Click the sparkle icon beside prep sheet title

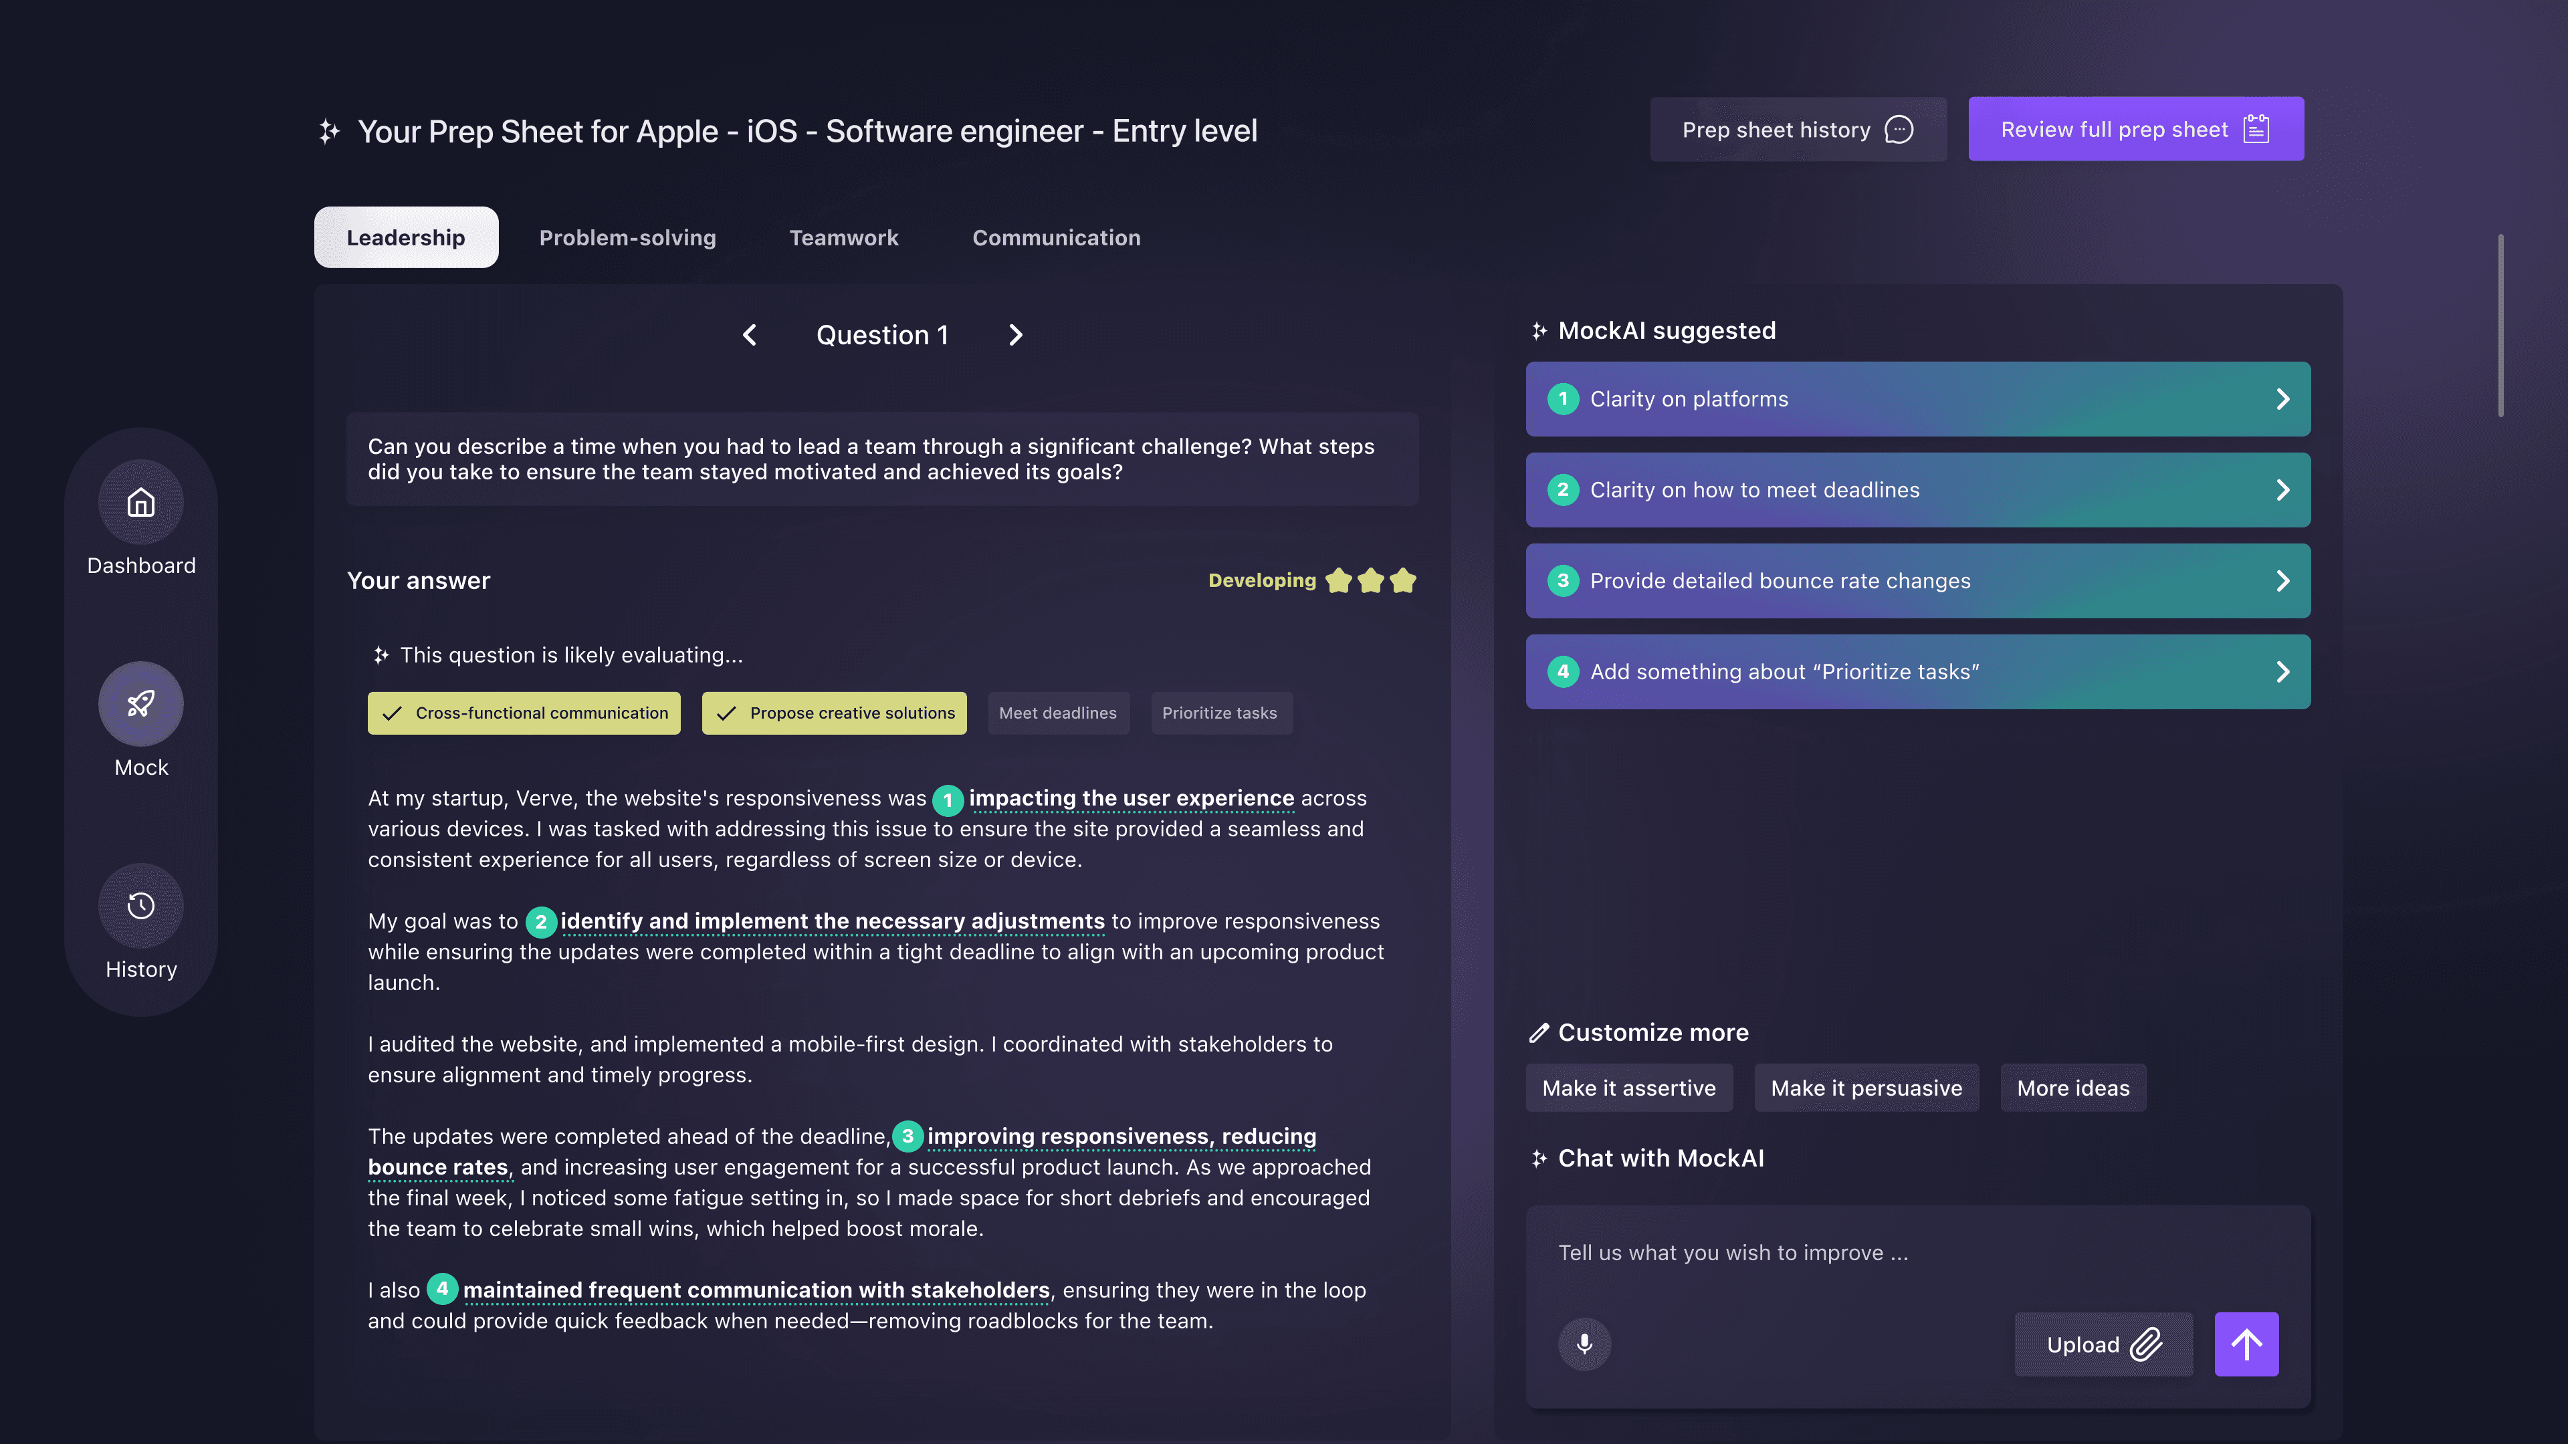pyautogui.click(x=328, y=130)
